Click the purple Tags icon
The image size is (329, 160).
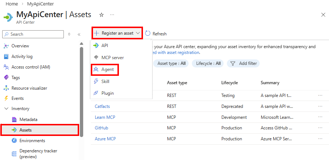click(x=6, y=78)
